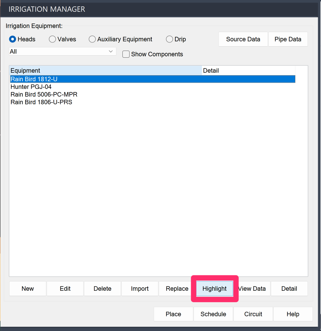This screenshot has height=331, width=321.
Task: Open the All filter dropdown
Action: pos(62,52)
